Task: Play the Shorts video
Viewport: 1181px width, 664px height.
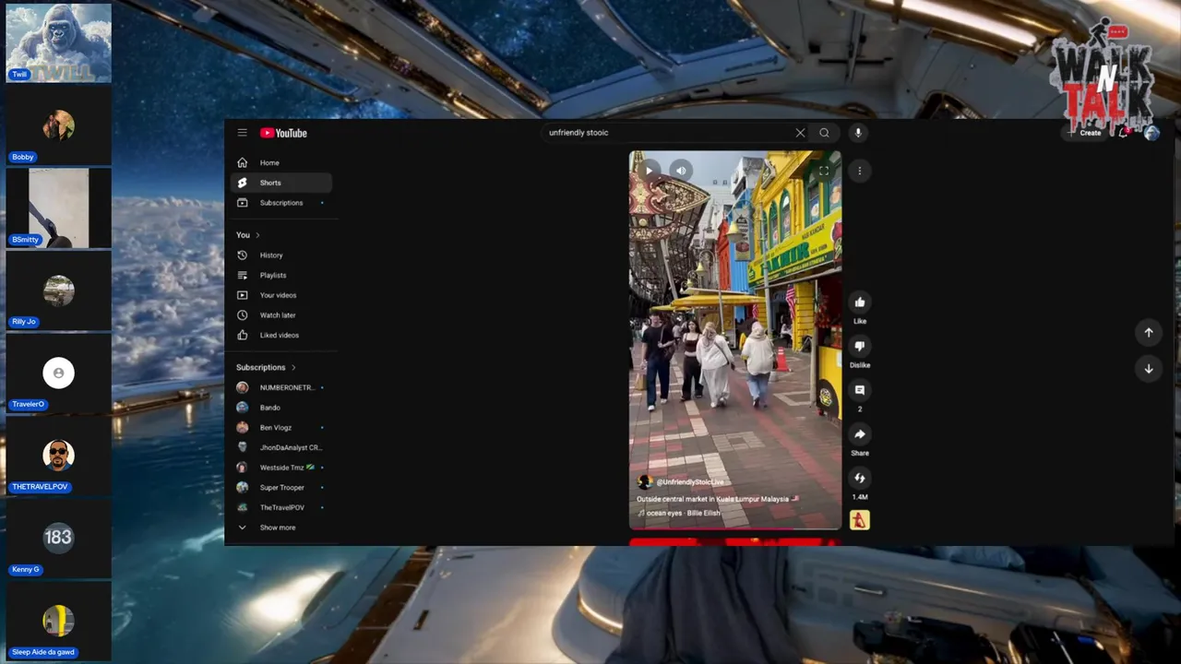Action: (649, 171)
